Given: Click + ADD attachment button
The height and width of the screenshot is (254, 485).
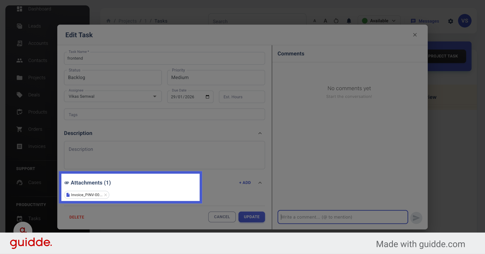Looking at the screenshot, I should 245,183.
